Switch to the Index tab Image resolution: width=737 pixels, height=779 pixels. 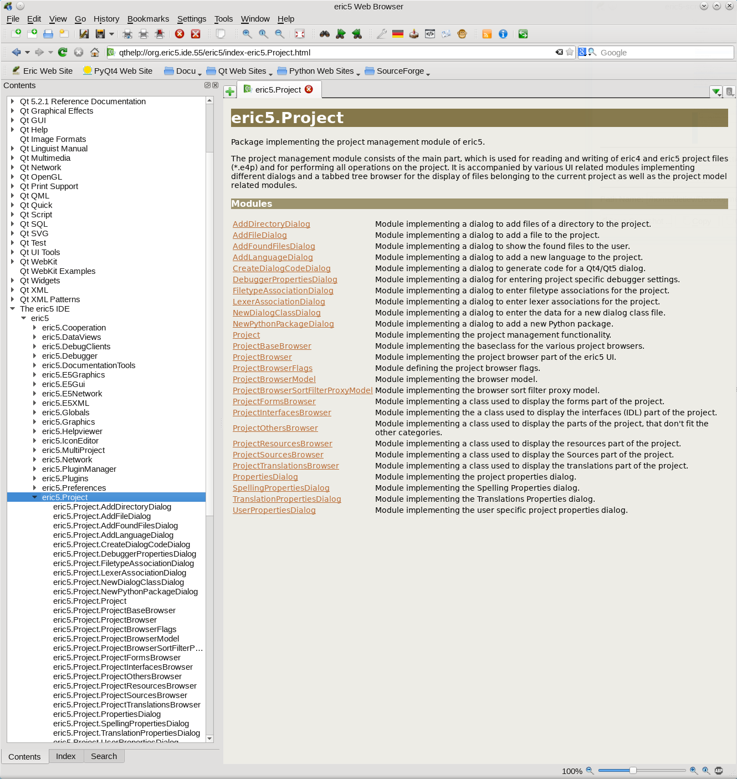coord(66,756)
